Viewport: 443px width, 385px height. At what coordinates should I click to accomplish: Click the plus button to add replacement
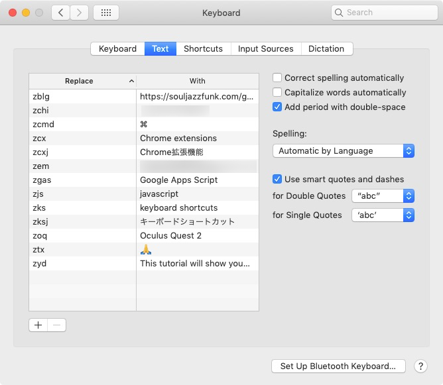pos(38,325)
